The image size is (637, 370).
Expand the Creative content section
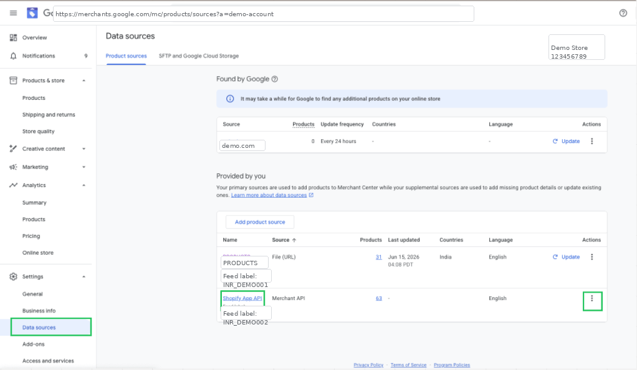tap(84, 149)
